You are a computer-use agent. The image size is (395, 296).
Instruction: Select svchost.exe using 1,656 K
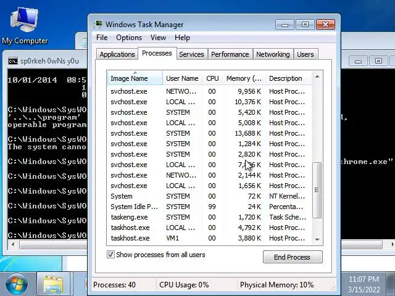point(210,186)
